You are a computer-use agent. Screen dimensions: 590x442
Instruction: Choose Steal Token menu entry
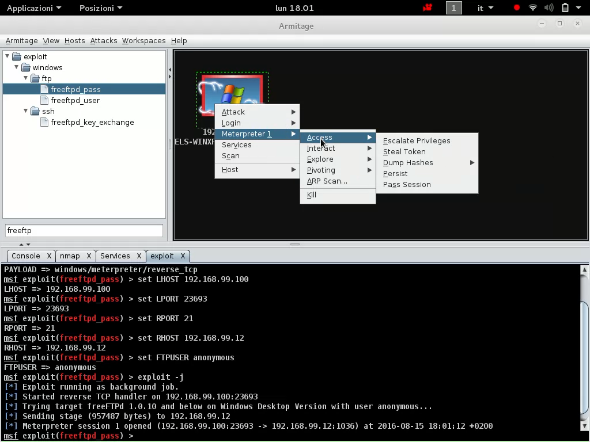pos(427,152)
